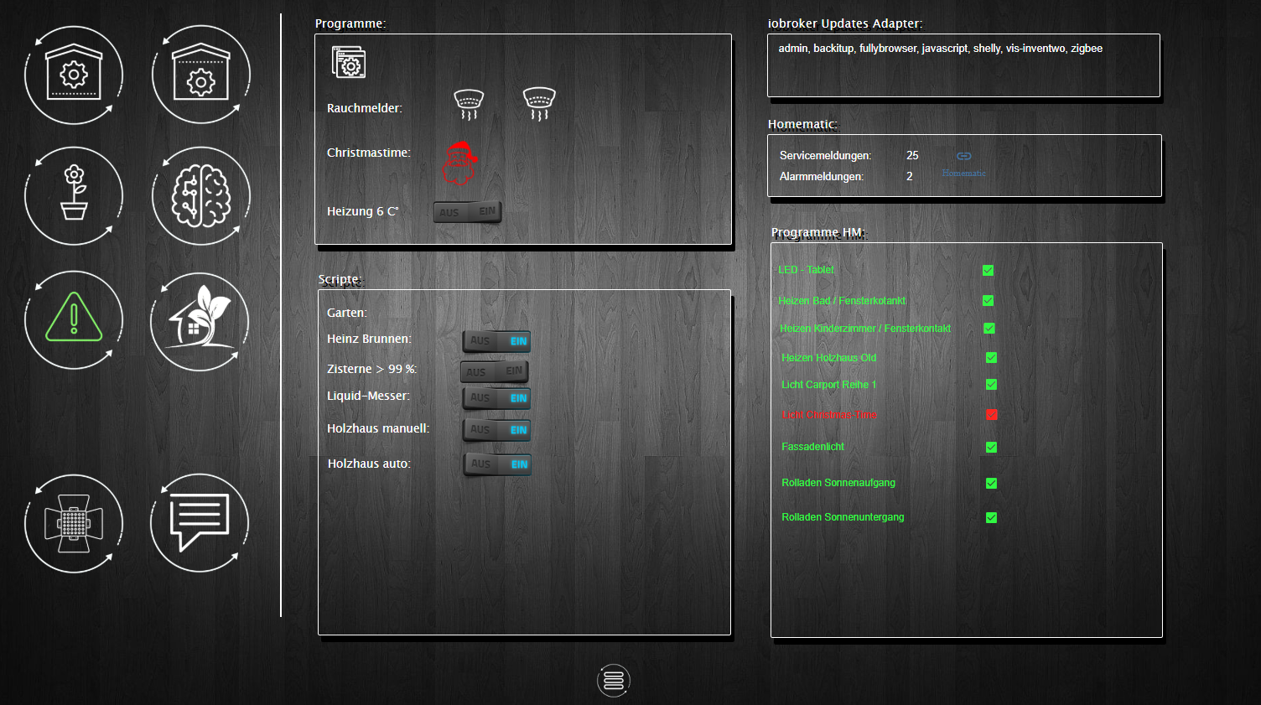Toggle the Heizung 6 C° switch
1261x705 pixels.
pyautogui.click(x=467, y=212)
